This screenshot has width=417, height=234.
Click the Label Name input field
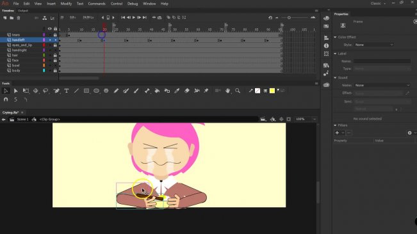(382, 61)
